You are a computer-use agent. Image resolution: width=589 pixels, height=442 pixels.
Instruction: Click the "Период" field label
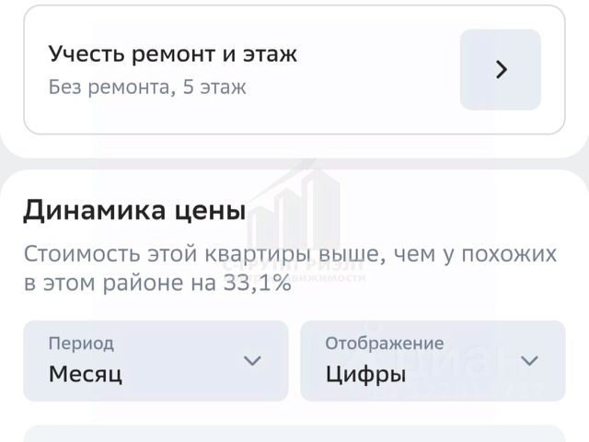pyautogui.click(x=81, y=343)
